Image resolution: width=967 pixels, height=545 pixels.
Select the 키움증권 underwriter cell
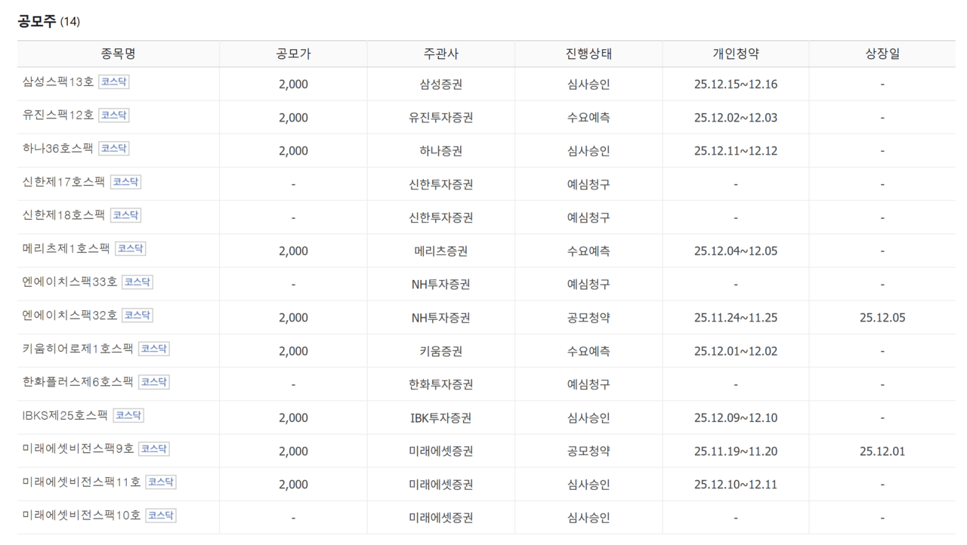tap(441, 351)
